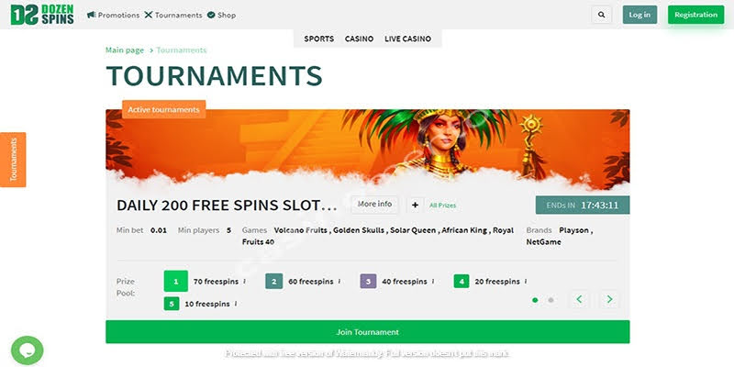The height and width of the screenshot is (367, 734).
Task: Switch to the Live Casino tab
Action: [x=407, y=39]
